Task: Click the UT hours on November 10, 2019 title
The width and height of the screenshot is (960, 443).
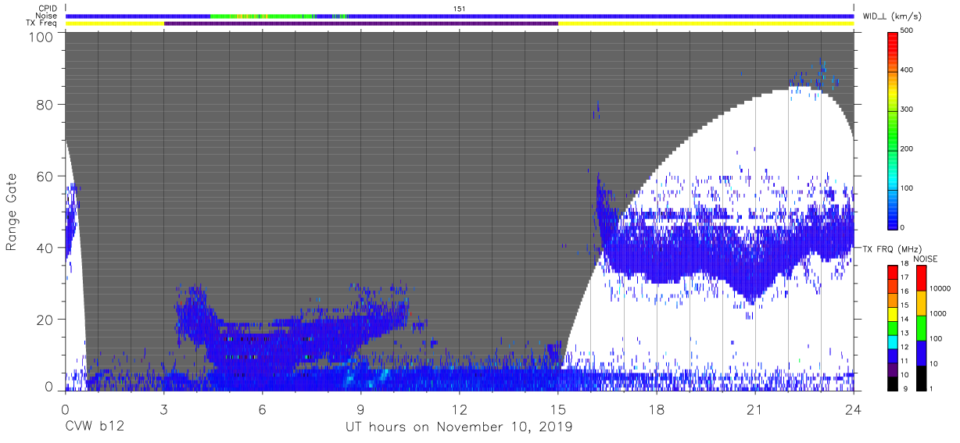Action: coord(459,427)
